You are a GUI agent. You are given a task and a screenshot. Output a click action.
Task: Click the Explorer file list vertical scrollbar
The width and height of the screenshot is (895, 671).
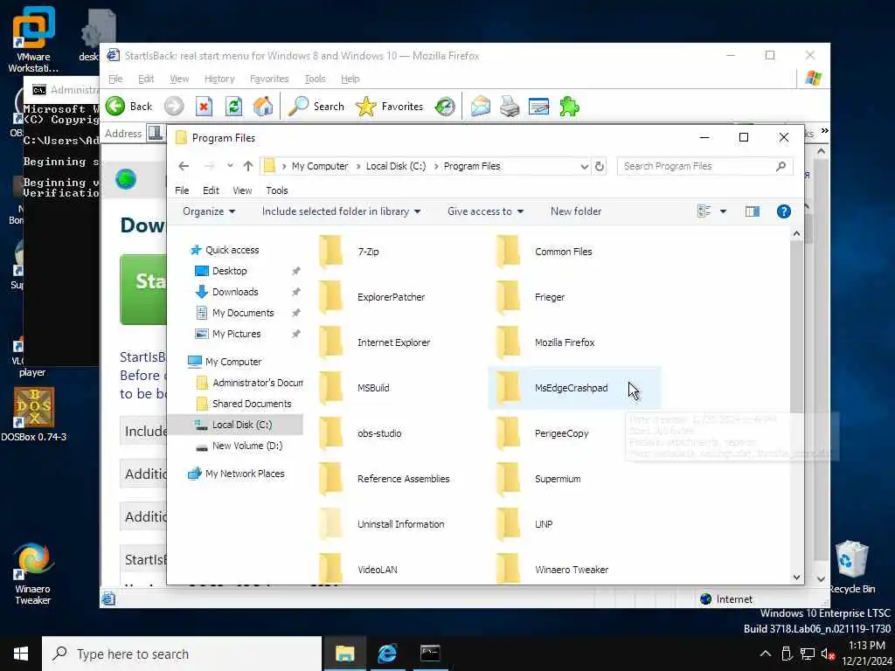[x=796, y=405]
